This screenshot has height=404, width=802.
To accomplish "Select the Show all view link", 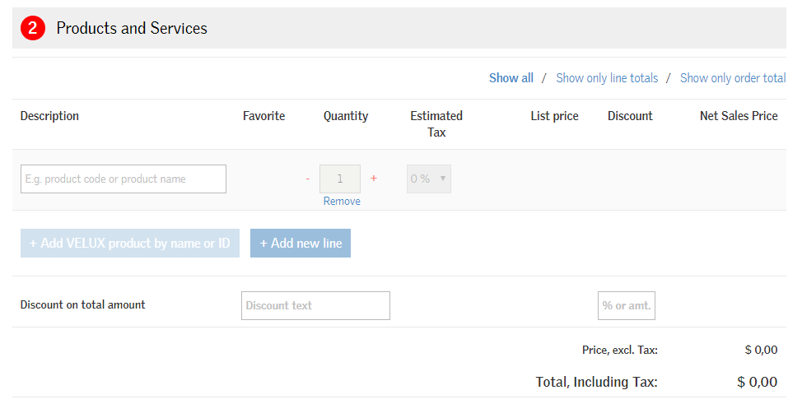I will [511, 78].
